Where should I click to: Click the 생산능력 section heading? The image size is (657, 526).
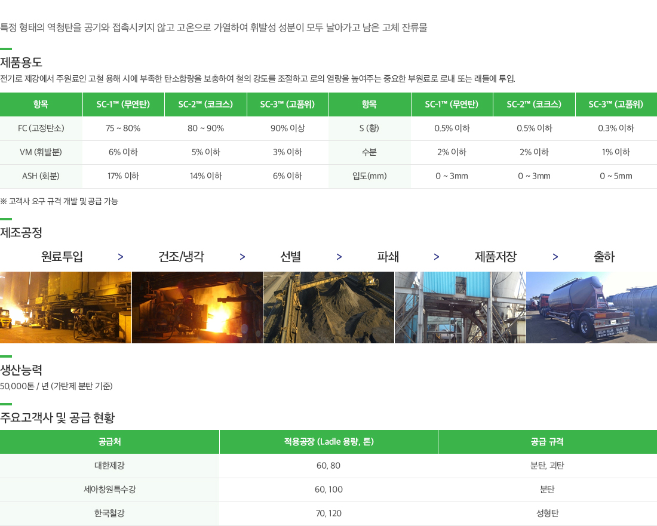(x=21, y=370)
